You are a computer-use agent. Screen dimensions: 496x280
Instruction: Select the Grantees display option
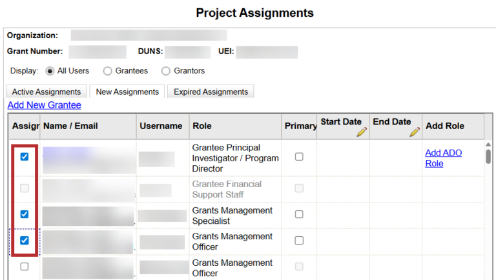107,71
